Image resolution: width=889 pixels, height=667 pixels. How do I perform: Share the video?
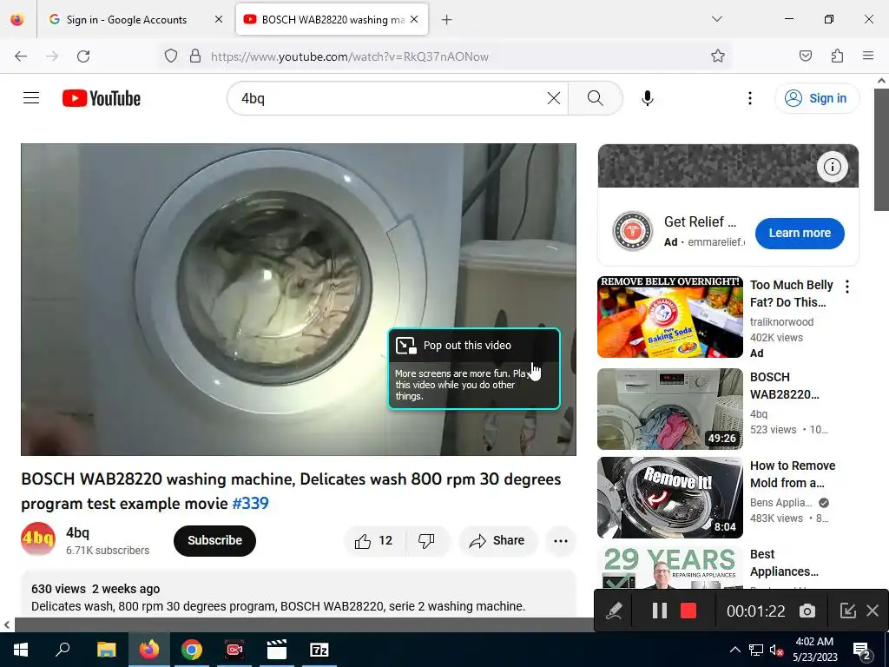[x=497, y=540]
